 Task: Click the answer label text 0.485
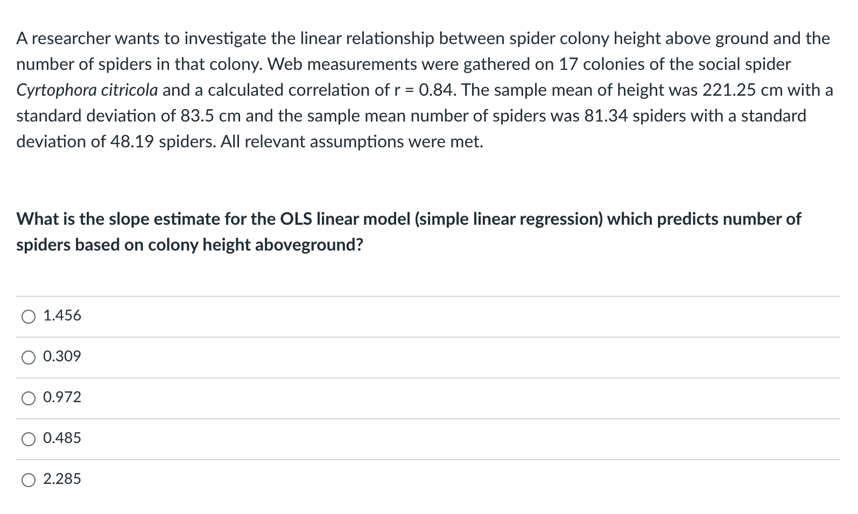click(62, 438)
